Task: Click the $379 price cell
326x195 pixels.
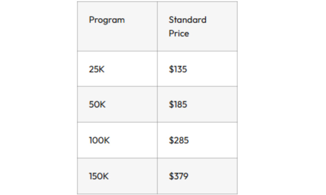Action: 178,176
